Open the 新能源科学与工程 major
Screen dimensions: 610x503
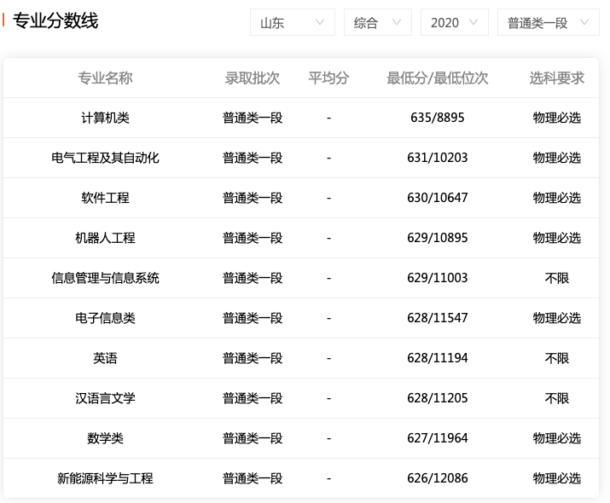click(x=105, y=478)
